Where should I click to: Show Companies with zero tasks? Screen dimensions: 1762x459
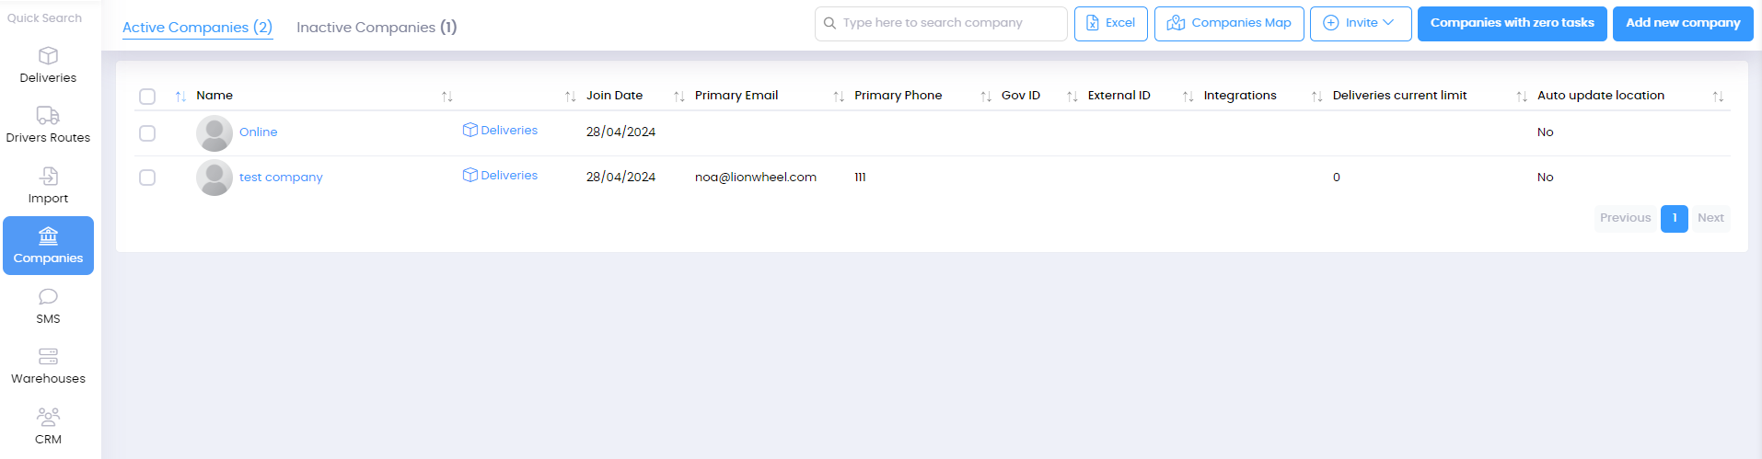[x=1512, y=24]
